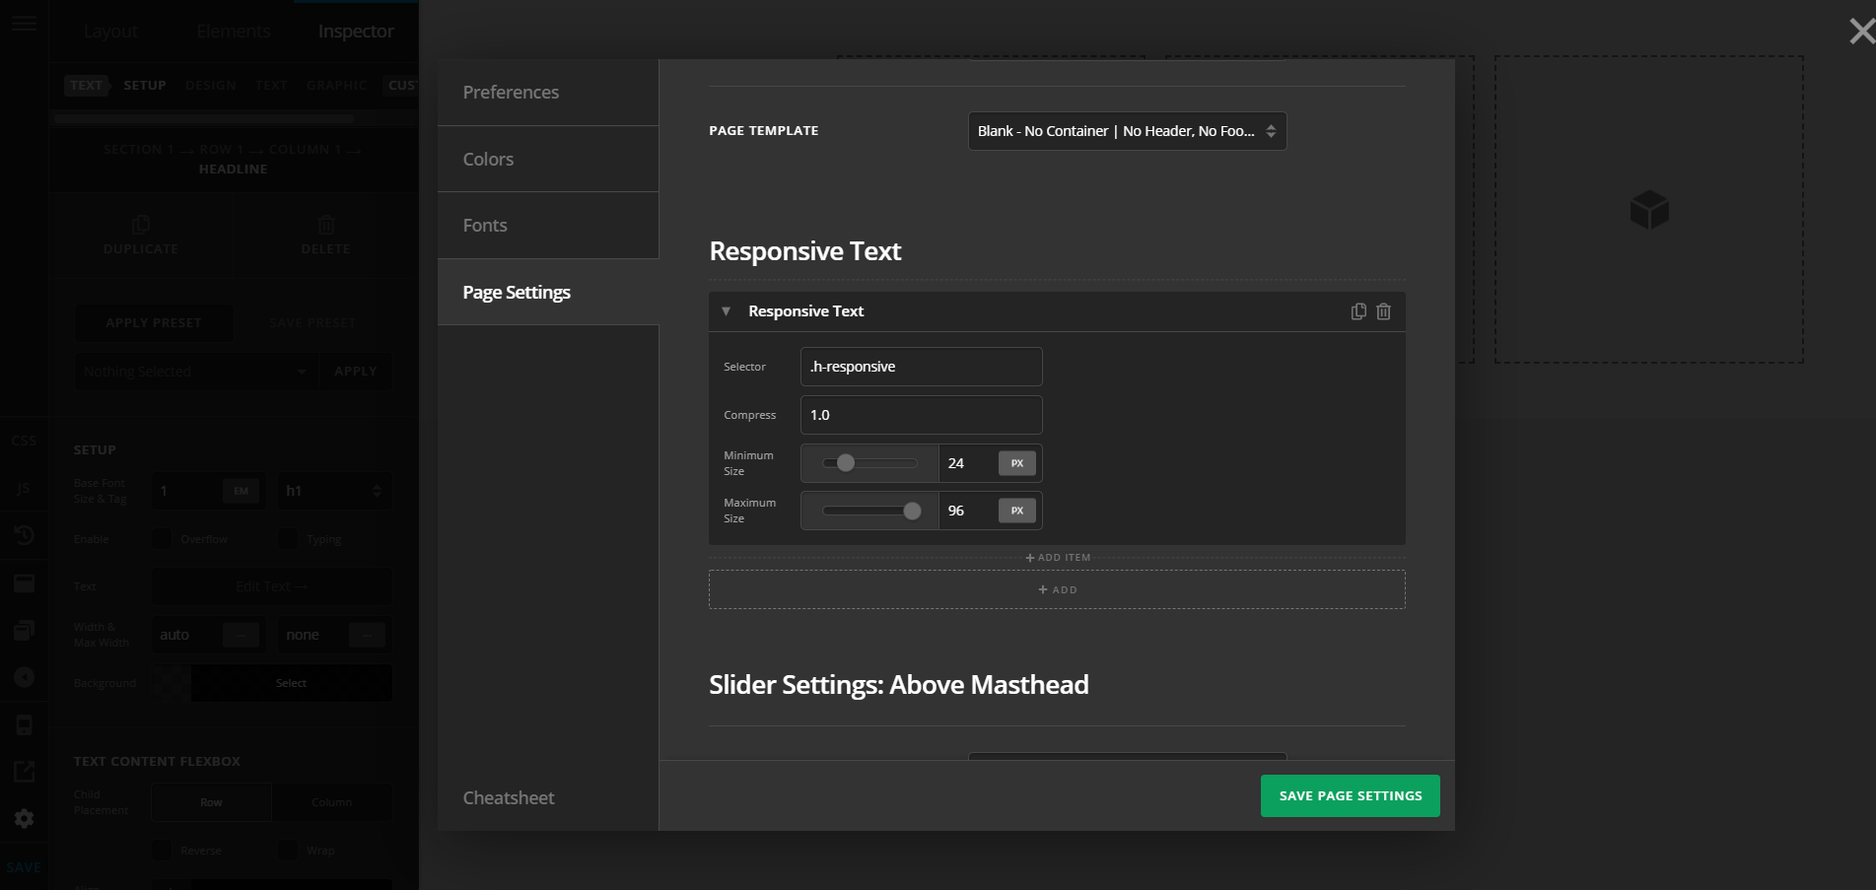Click the Minimum Size slider handle

[846, 463]
